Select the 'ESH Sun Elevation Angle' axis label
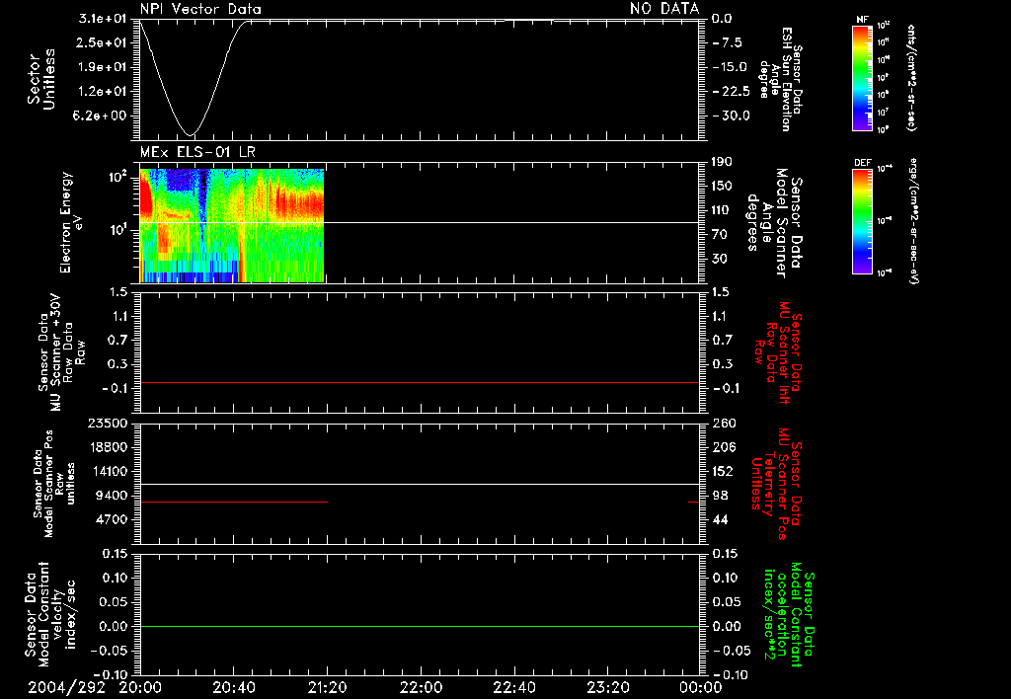This screenshot has height=699, width=1011. 780,79
